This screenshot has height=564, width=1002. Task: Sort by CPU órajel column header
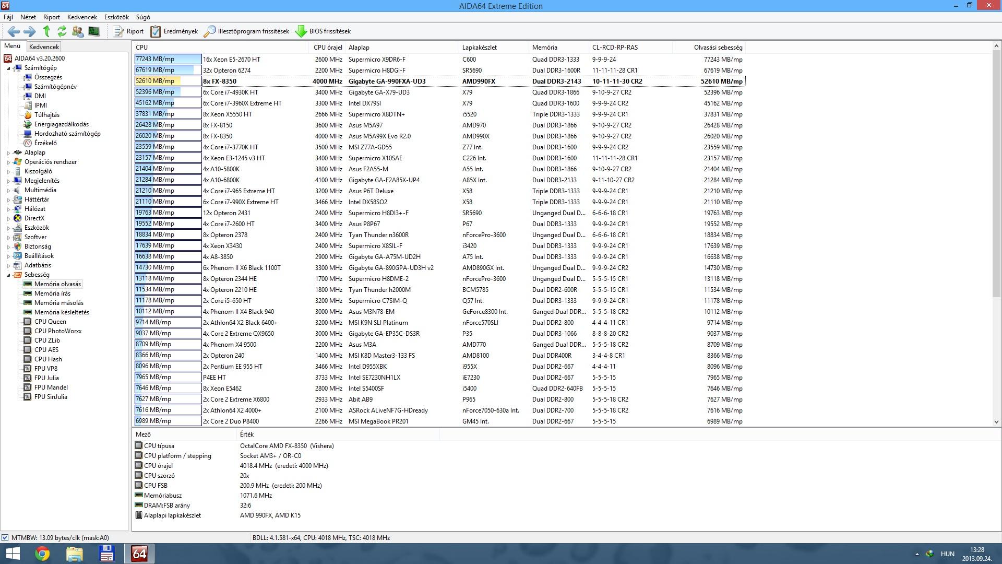328,48
